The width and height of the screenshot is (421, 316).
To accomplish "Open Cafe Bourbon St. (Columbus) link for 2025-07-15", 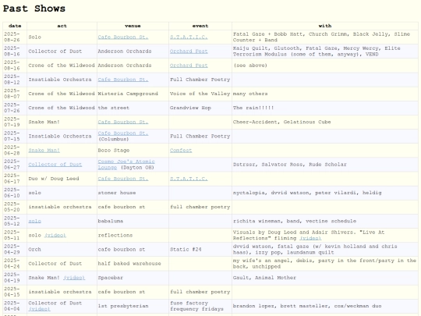I will (122, 133).
